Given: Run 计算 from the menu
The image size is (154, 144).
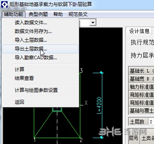Looking at the screenshot, I should pyautogui.click(x=40, y=69).
